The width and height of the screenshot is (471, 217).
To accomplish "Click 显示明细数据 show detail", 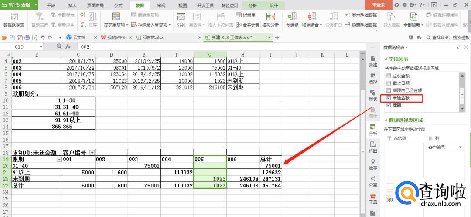I will 361,15.
